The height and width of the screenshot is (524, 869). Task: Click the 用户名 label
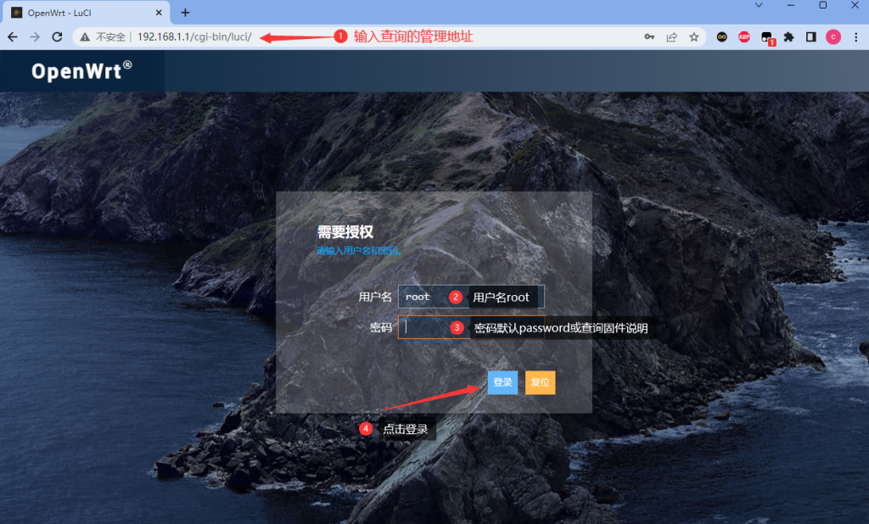coord(375,297)
